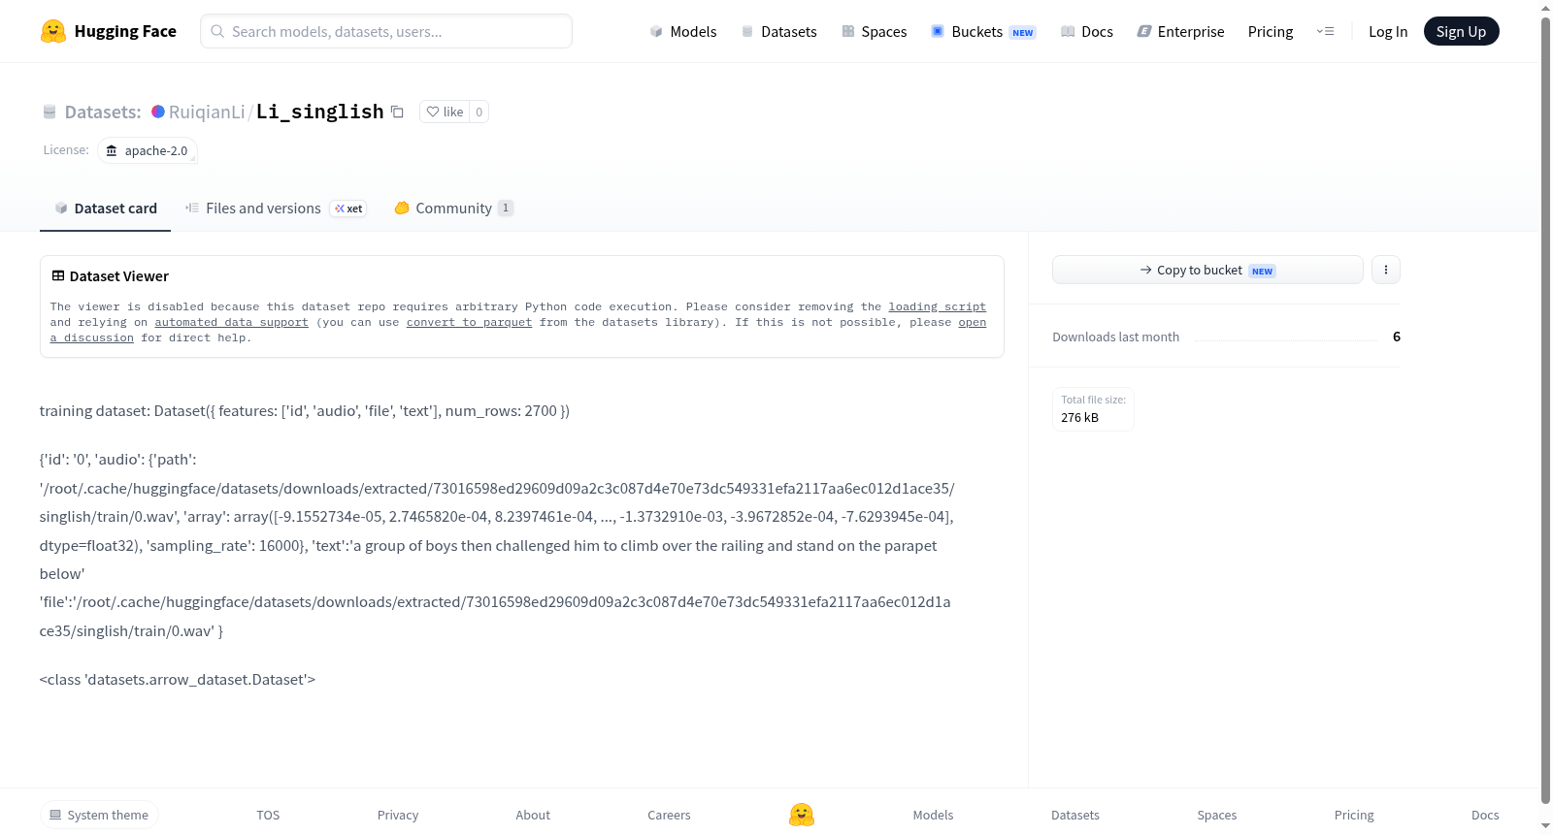Open the Privacy footer link
1553x835 pixels.
pos(398,815)
